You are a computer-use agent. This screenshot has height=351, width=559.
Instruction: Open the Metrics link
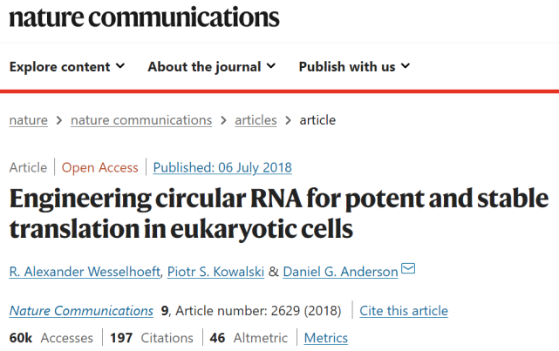[x=325, y=338]
